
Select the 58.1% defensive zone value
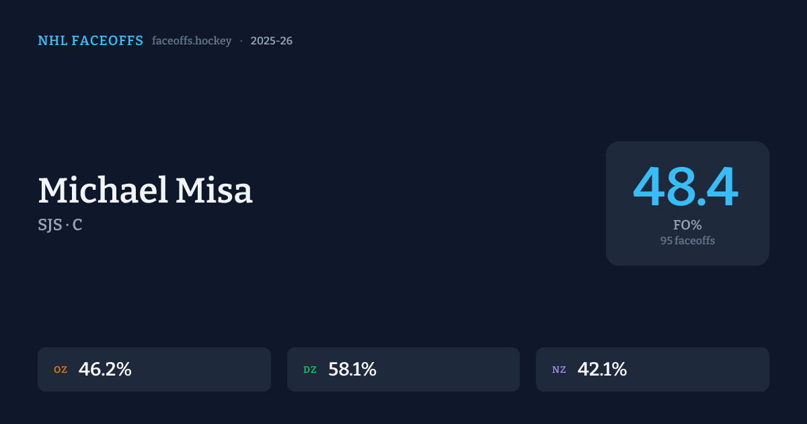click(352, 369)
